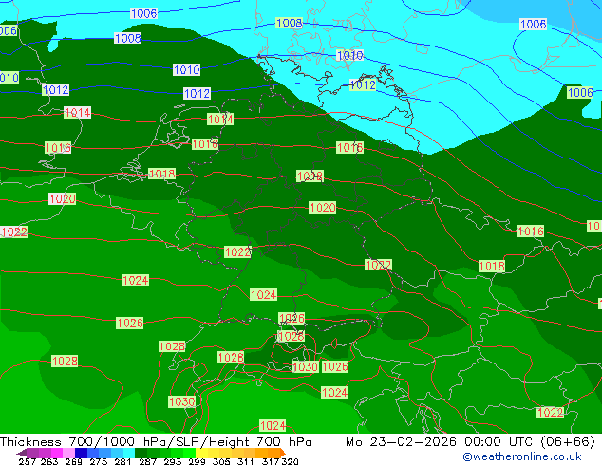Click the darkest green legend swatch
Image resolution: width=602 pixels, height=465 pixels.
[x=141, y=453]
